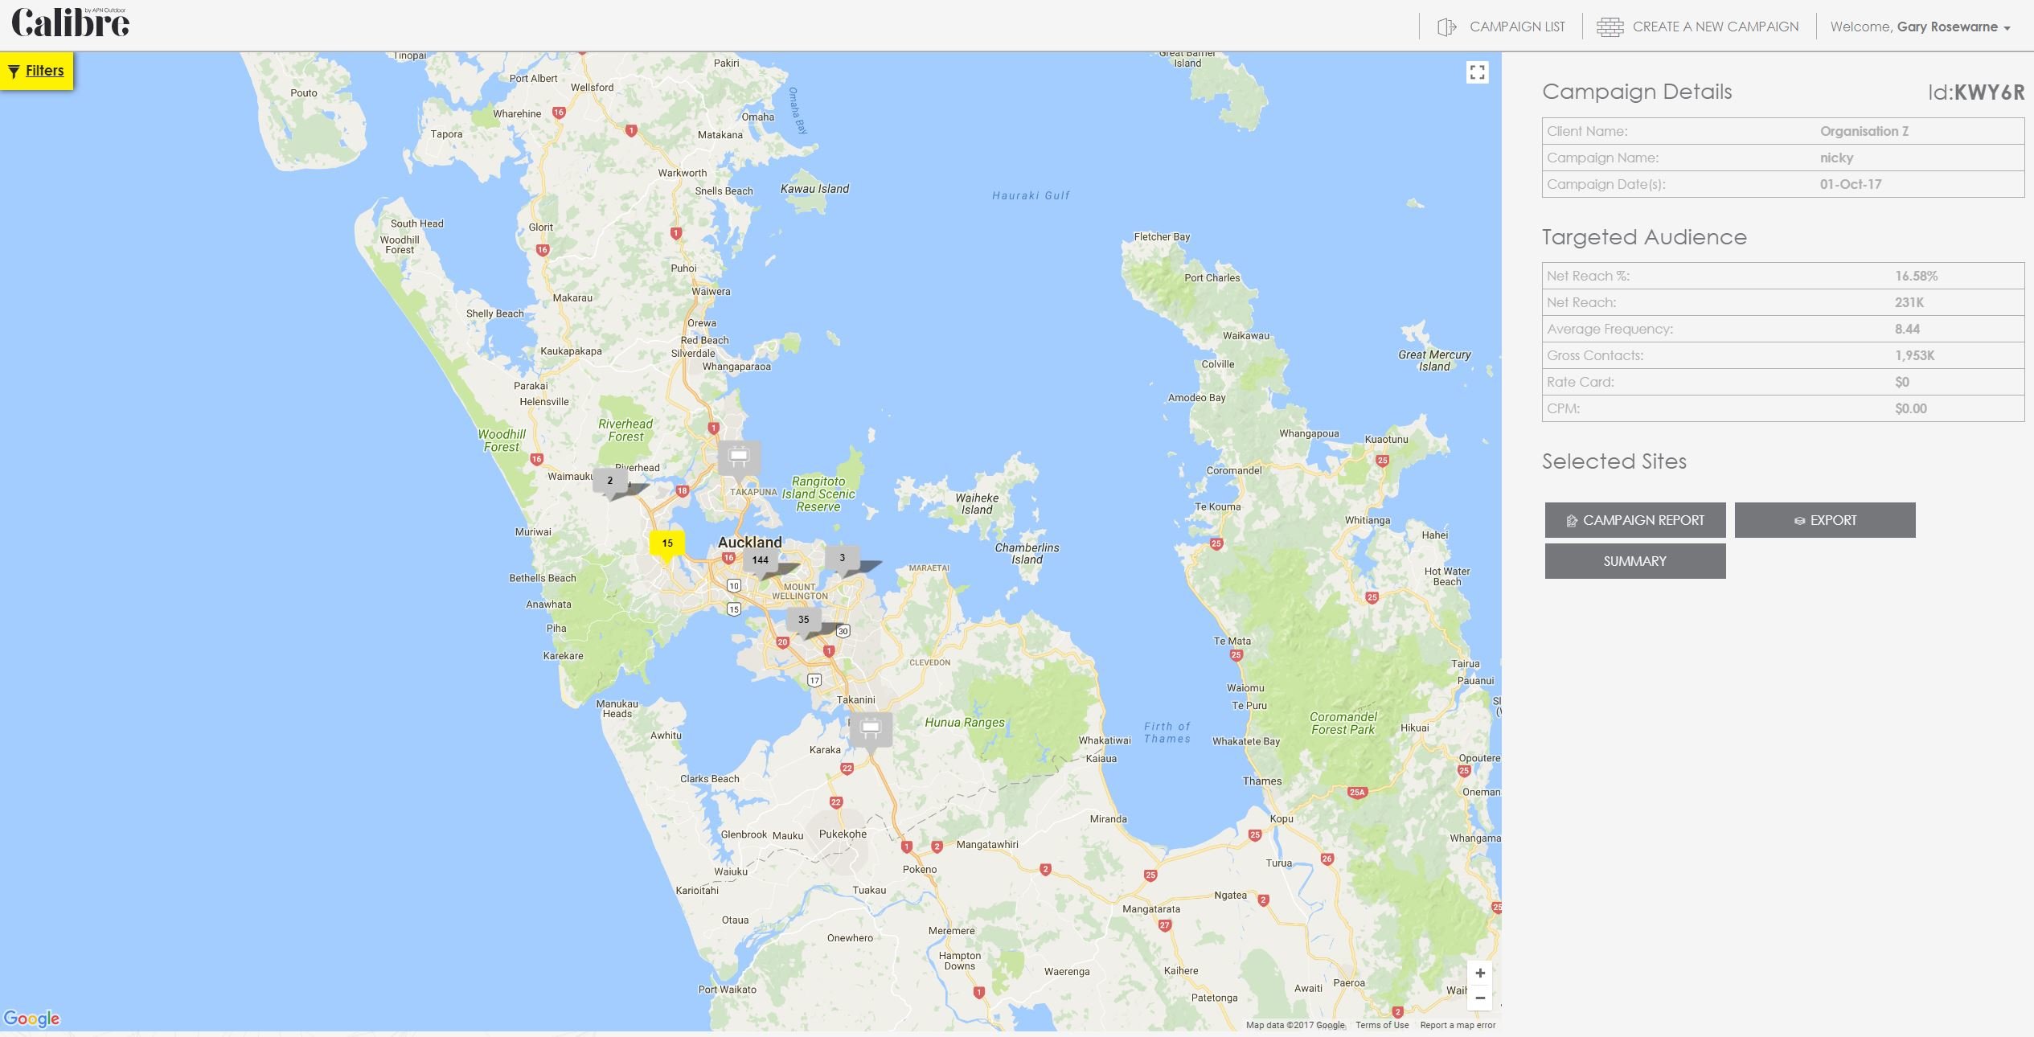Open Google Maps Terms of Use

coord(1381,1025)
